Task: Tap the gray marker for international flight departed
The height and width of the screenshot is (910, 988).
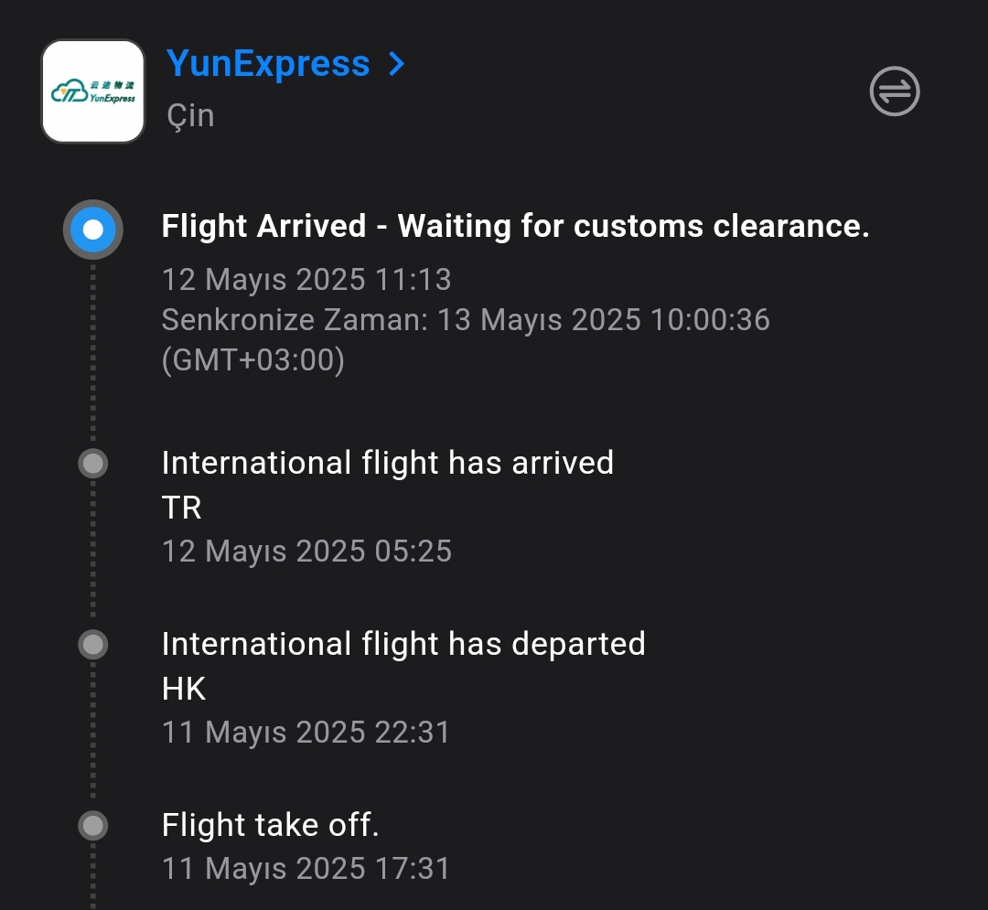Action: [x=92, y=645]
